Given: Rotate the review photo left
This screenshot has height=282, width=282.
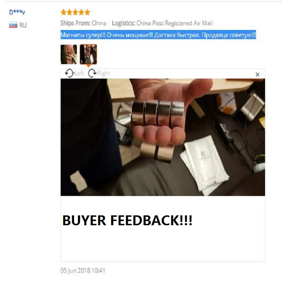Looking at the screenshot, I should [x=69, y=73].
